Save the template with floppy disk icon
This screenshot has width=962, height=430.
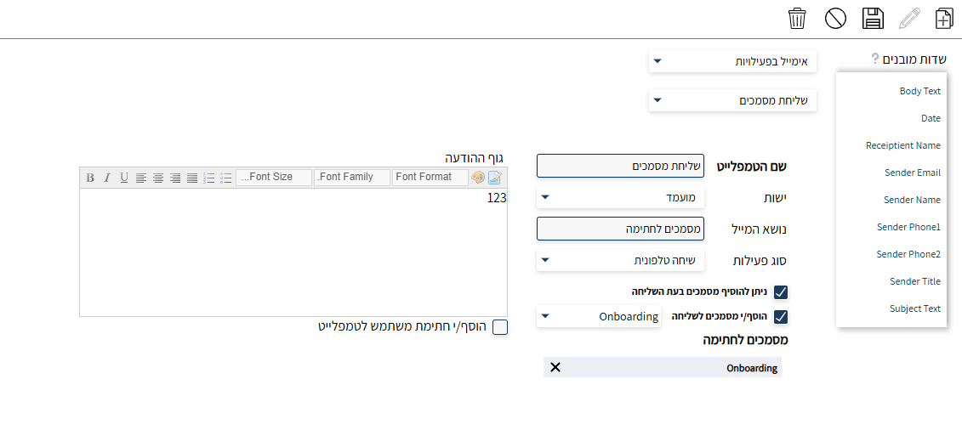point(872,18)
